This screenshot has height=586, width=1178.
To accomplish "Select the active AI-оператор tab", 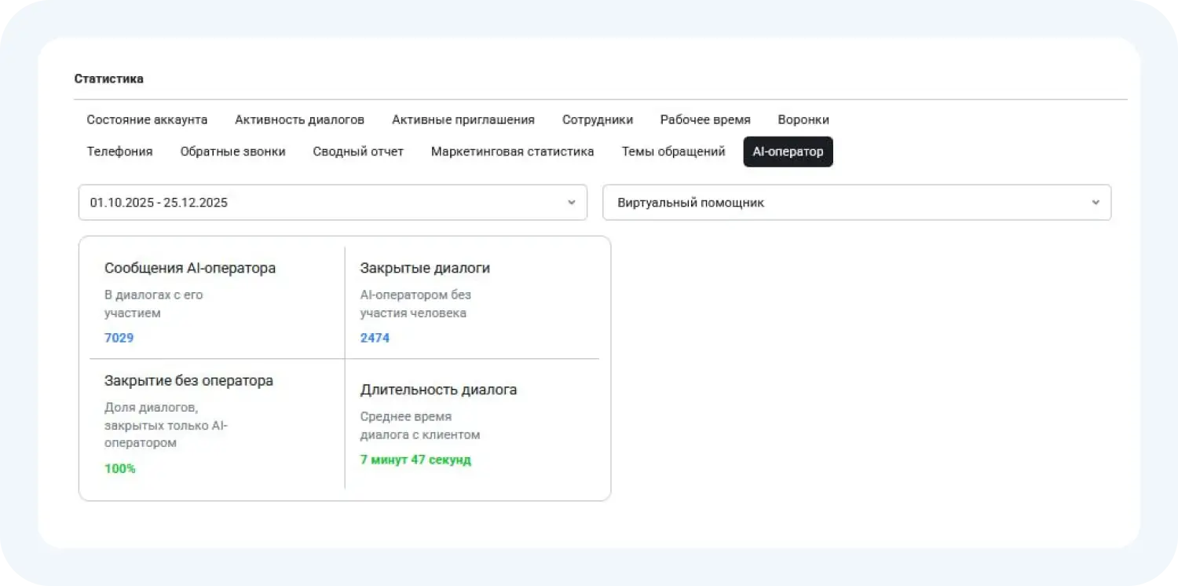I will [x=788, y=152].
